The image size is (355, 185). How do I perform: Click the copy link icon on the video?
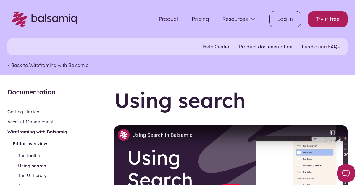pyautogui.click(x=333, y=132)
